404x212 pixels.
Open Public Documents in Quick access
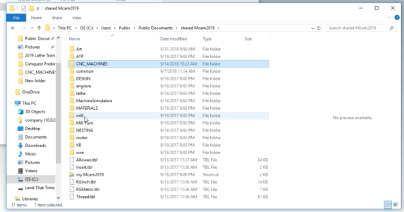tap(36, 38)
